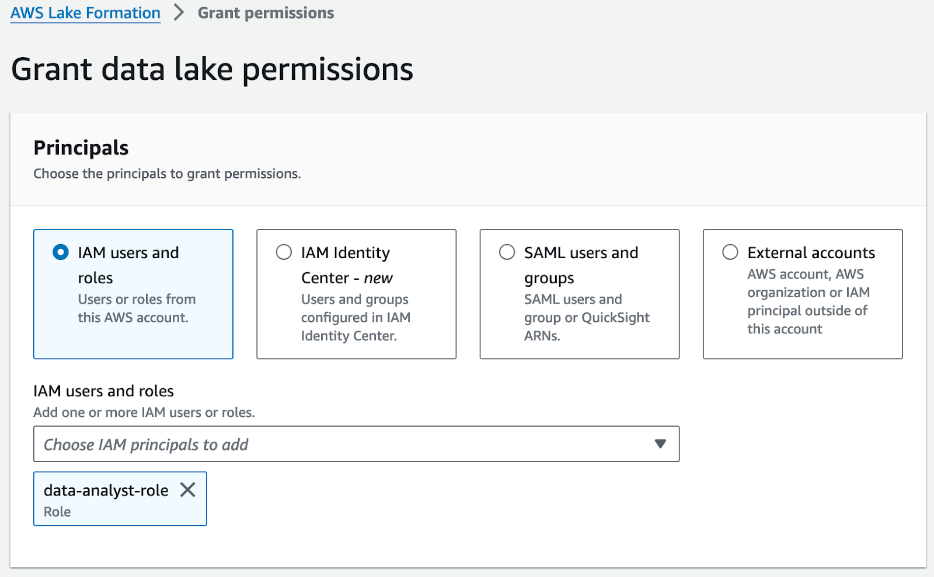934x577 pixels.
Task: Click the breadcrumb chevron separator icon
Action: [179, 12]
